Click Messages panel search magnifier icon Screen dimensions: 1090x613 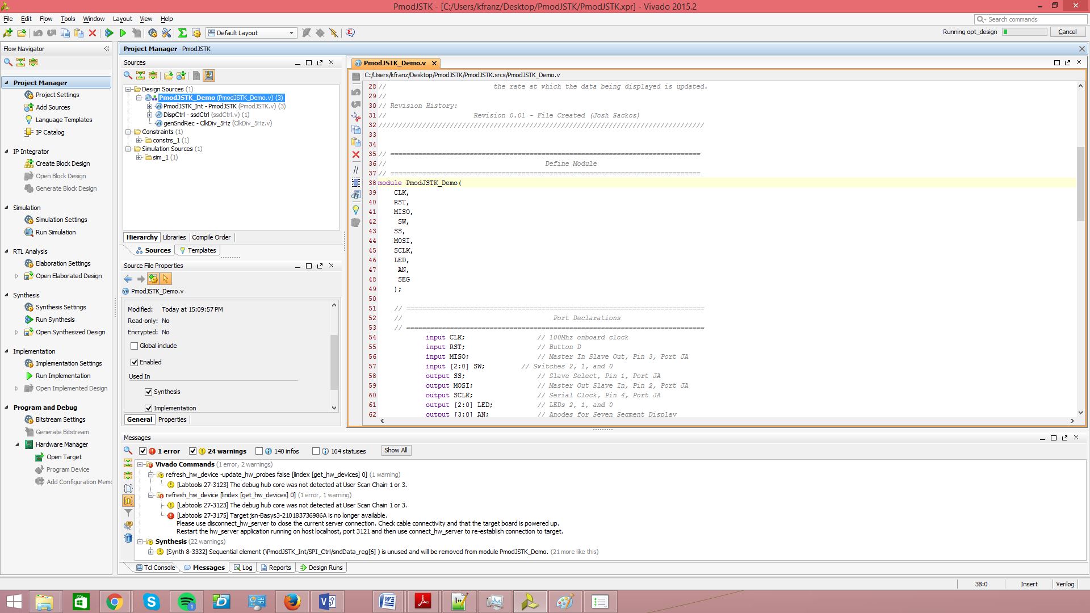tap(128, 451)
